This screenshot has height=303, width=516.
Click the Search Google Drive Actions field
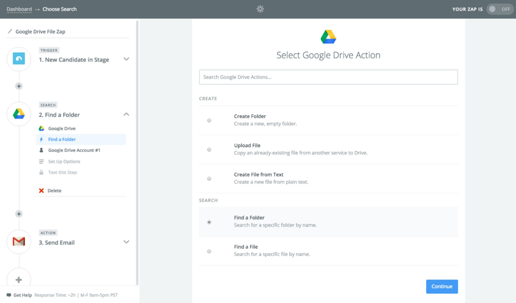[x=328, y=77]
